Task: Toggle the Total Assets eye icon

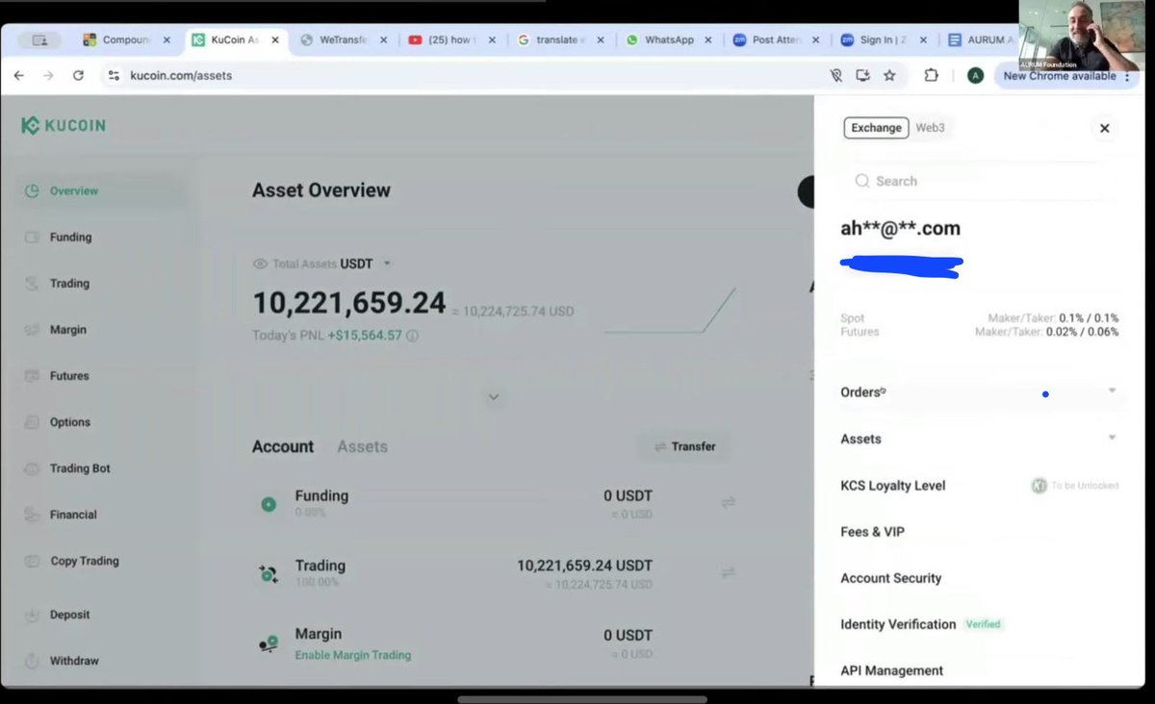Action: pos(260,264)
